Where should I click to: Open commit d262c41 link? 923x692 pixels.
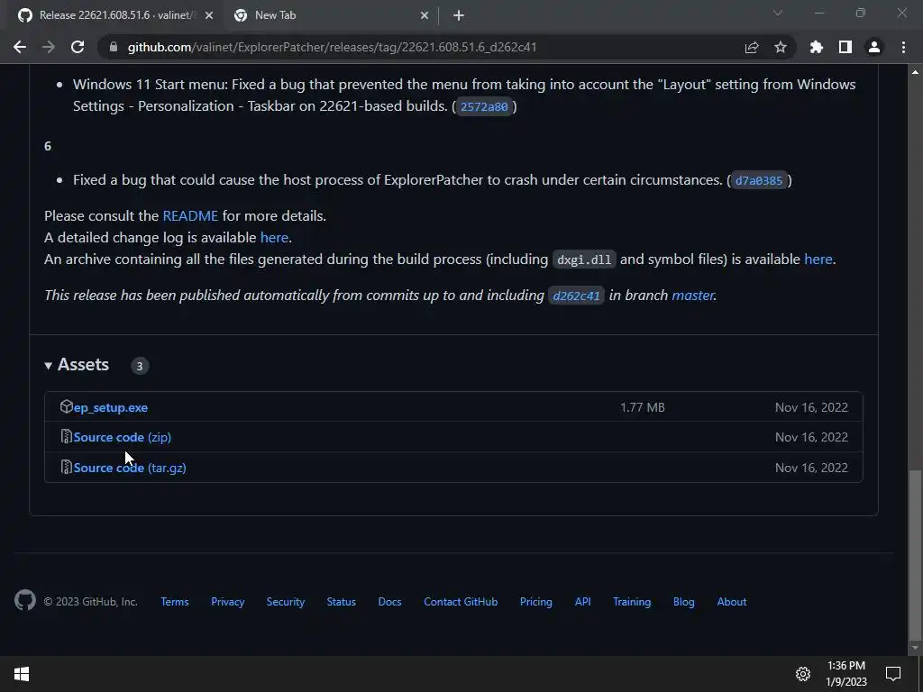click(576, 296)
